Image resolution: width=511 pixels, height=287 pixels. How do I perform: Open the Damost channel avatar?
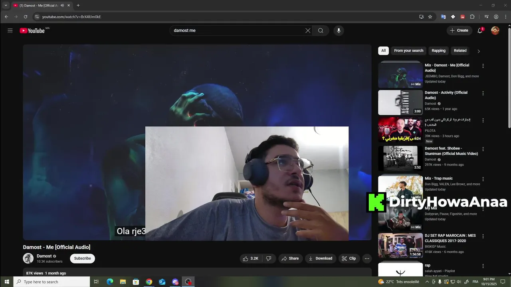[28, 258]
